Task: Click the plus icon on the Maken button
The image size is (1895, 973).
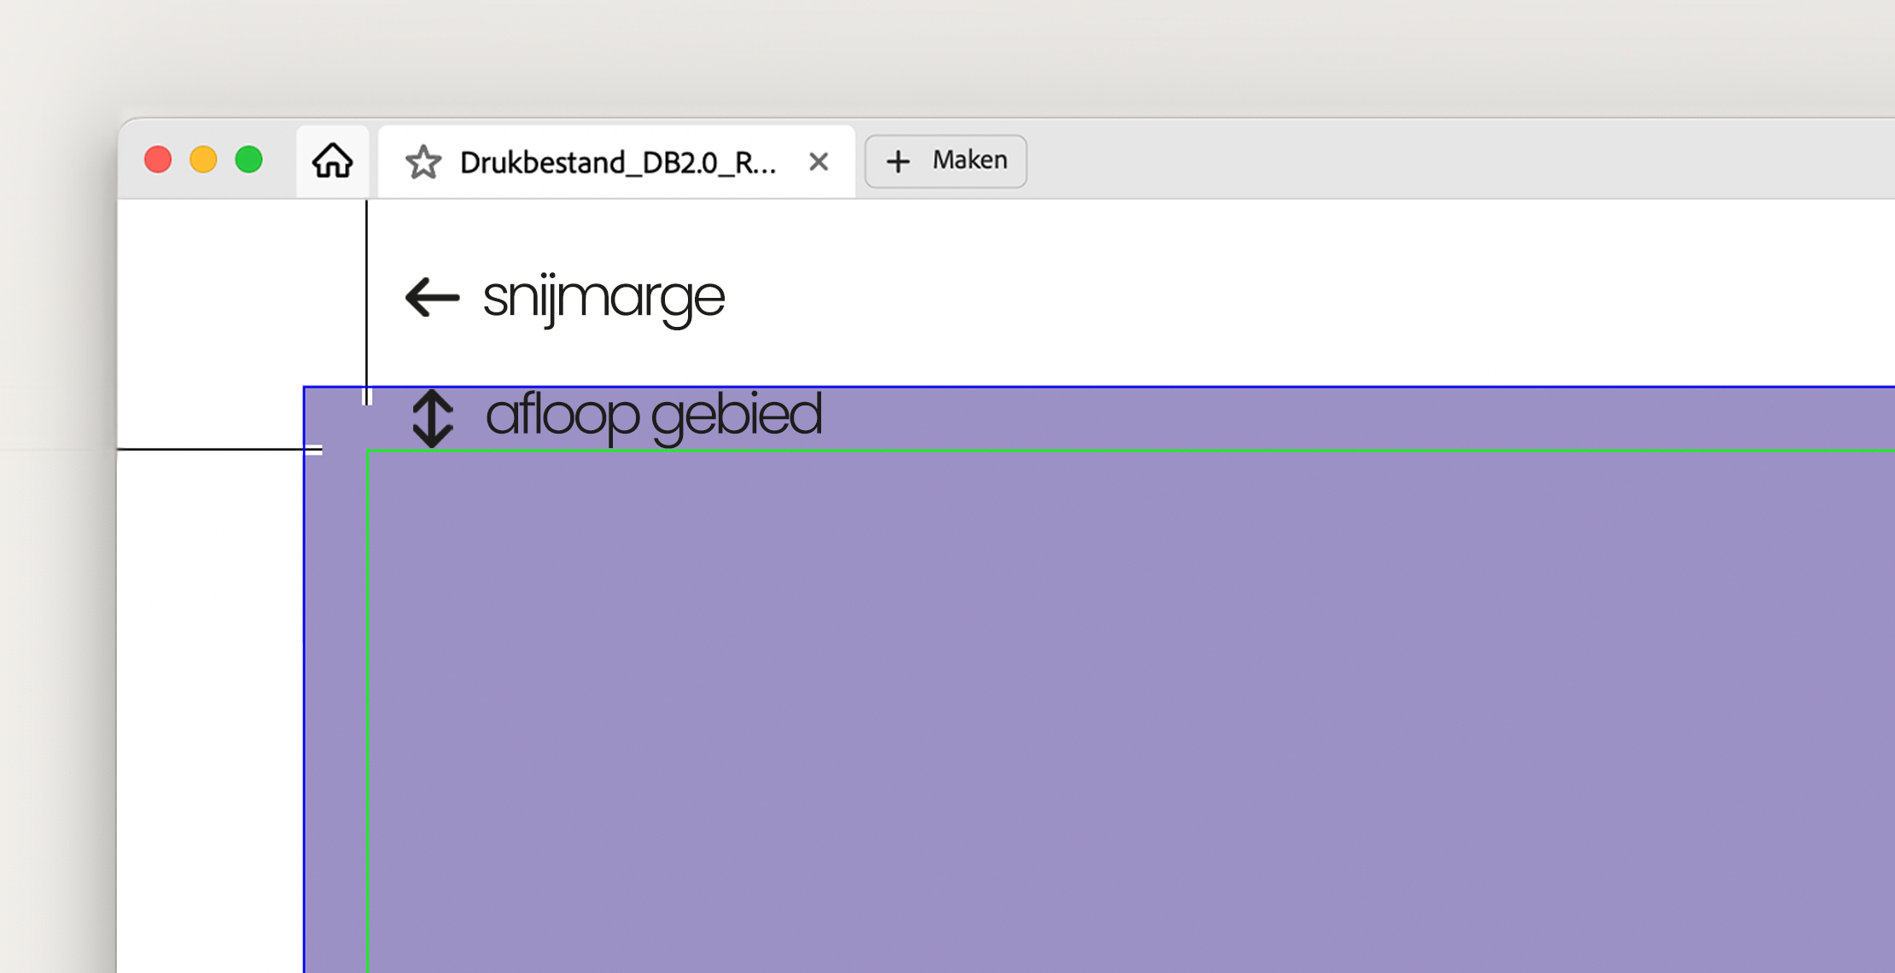Action: pos(899,160)
